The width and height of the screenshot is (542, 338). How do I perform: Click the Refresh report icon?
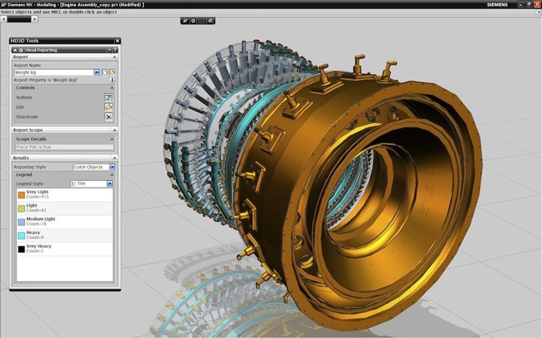[x=108, y=98]
